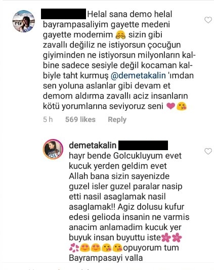Click the kissing face emoji in first comment
Screen dimensions: 214x270
tap(182, 106)
